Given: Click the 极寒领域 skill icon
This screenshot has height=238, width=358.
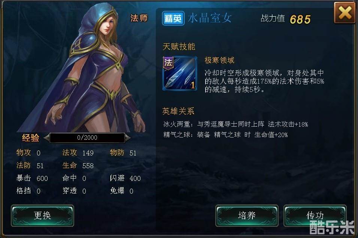Looking at the screenshot, I should coord(180,74).
